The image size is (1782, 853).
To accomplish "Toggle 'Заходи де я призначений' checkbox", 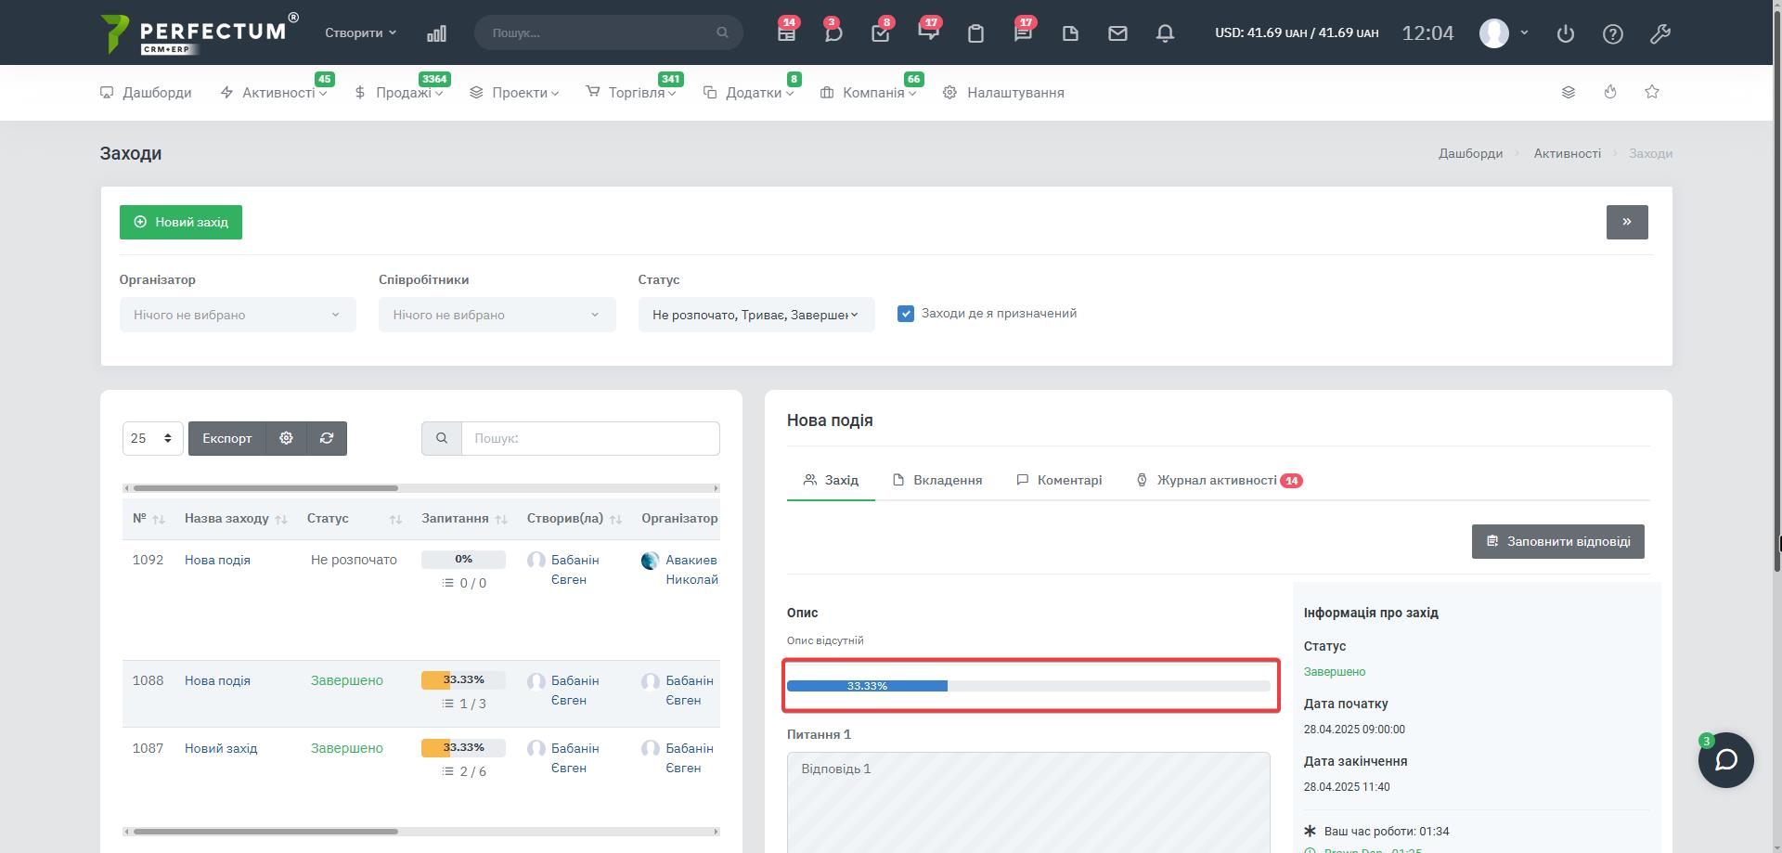I will click(906, 314).
